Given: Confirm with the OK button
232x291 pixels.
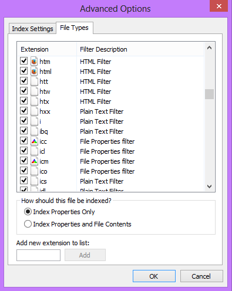Looking at the screenshot, I should 154,276.
